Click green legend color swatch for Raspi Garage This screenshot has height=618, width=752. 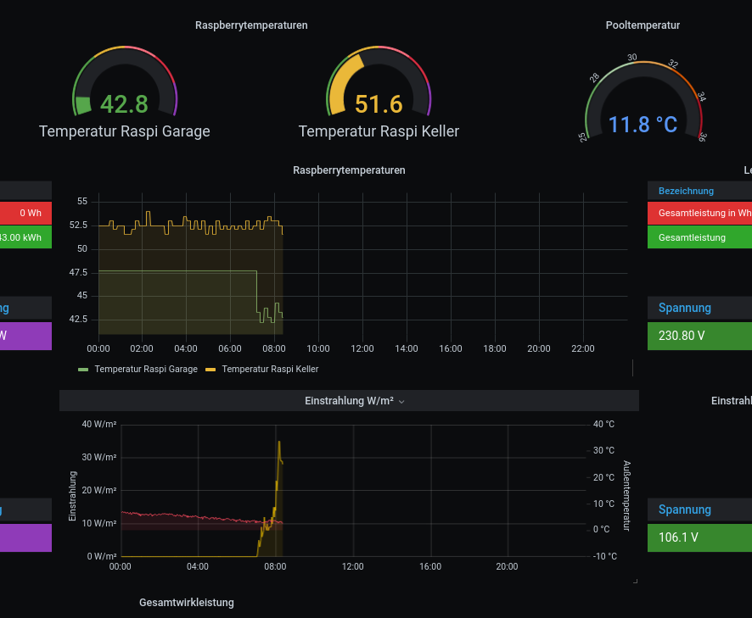[x=83, y=370]
